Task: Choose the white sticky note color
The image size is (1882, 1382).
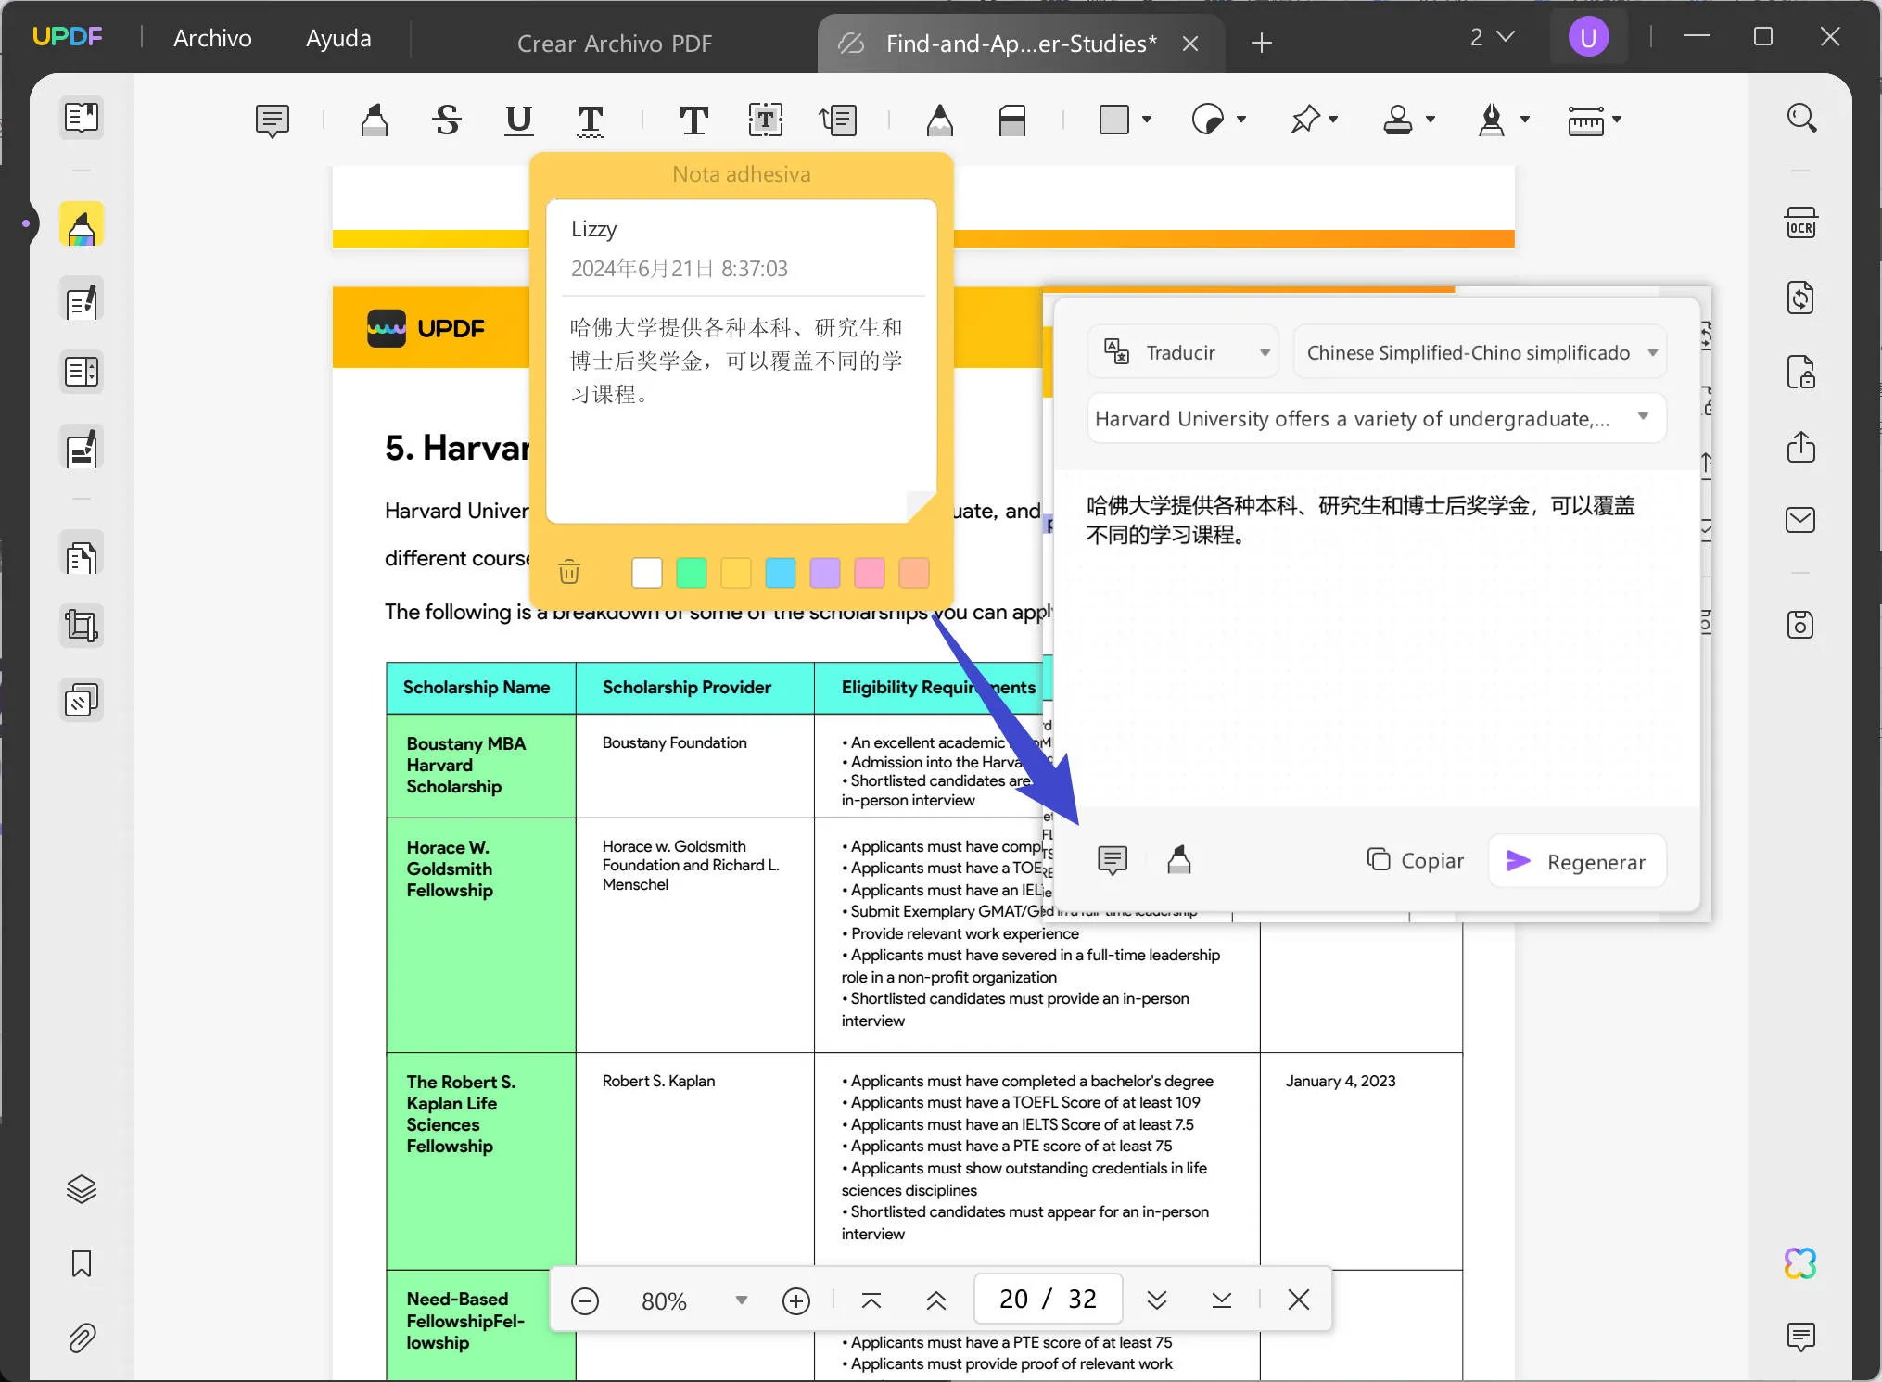Action: [x=647, y=573]
